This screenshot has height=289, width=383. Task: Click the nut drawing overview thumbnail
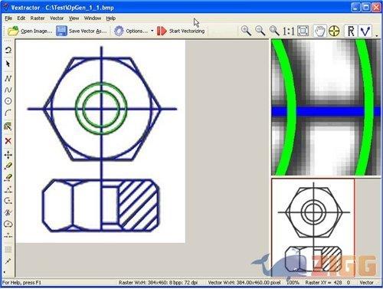pyautogui.click(x=313, y=228)
